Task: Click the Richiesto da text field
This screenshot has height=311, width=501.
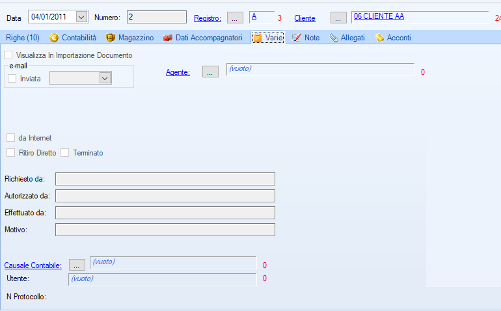Action: point(165,179)
